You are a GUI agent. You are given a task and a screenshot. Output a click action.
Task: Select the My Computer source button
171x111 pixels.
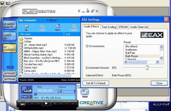(10, 48)
